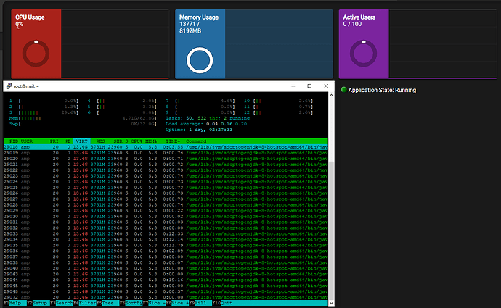Sort by the Command column header
The image size is (501, 308).
(196, 141)
